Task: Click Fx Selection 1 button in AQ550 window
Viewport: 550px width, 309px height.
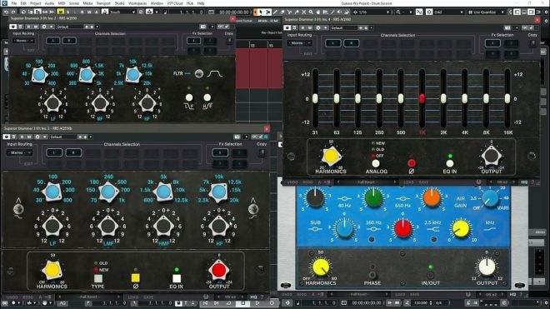Action: point(193,41)
